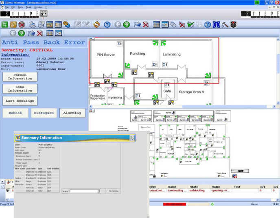
Task: Click the green swap-arrows icon in the main toolbar
Action: (x=4, y=25)
